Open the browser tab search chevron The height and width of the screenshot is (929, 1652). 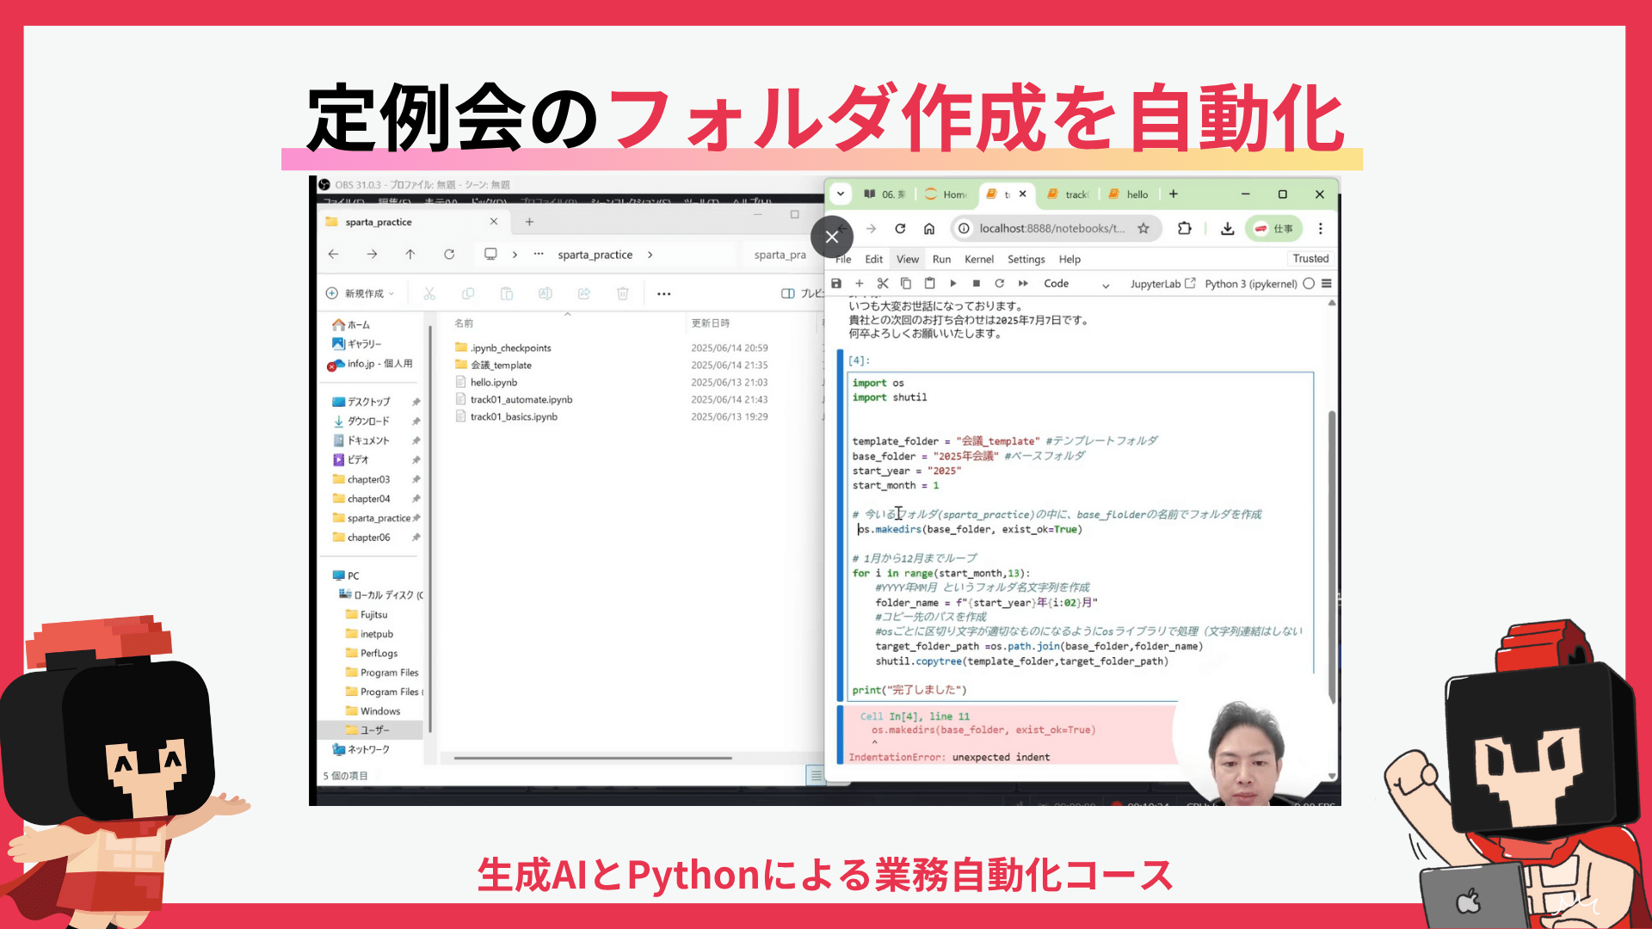point(841,194)
